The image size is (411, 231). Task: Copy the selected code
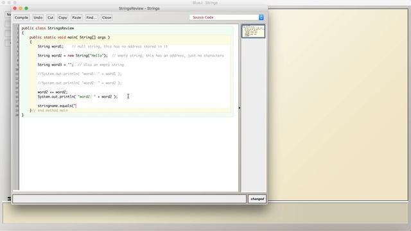(x=62, y=17)
